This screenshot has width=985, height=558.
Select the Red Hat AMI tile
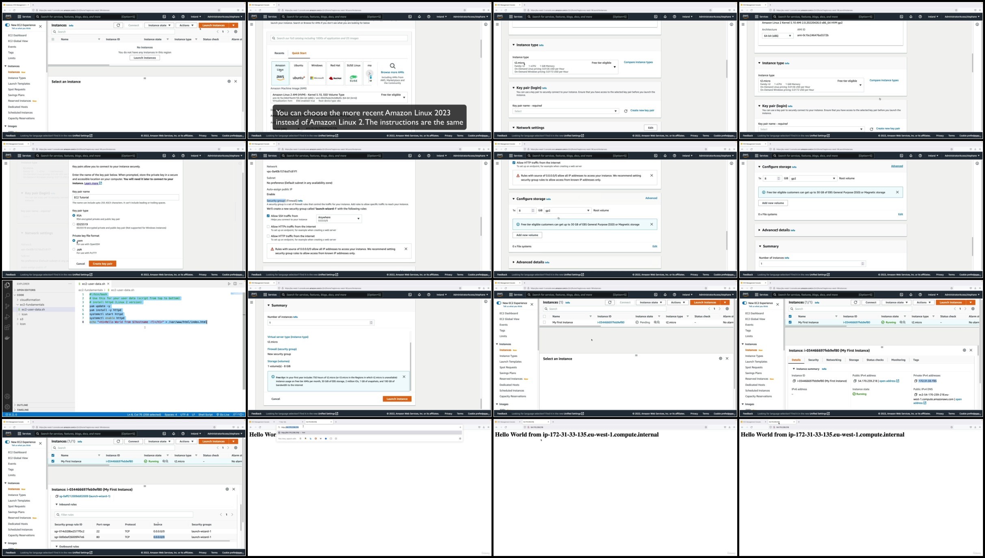[x=335, y=73]
